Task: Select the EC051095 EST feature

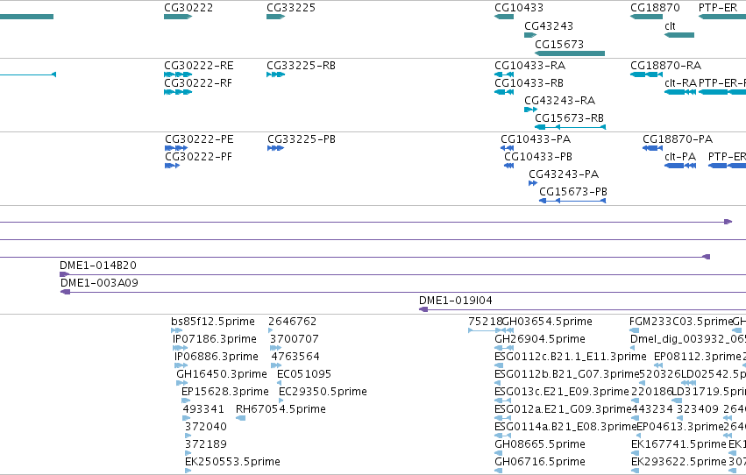Action: coord(280,383)
